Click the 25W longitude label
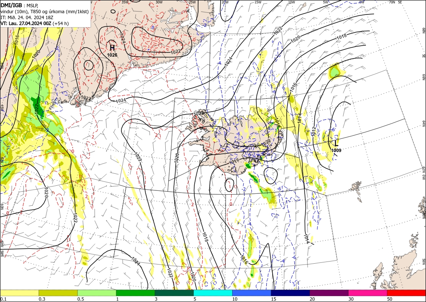Viewport: 426px width, 302px height. (x=192, y=2)
